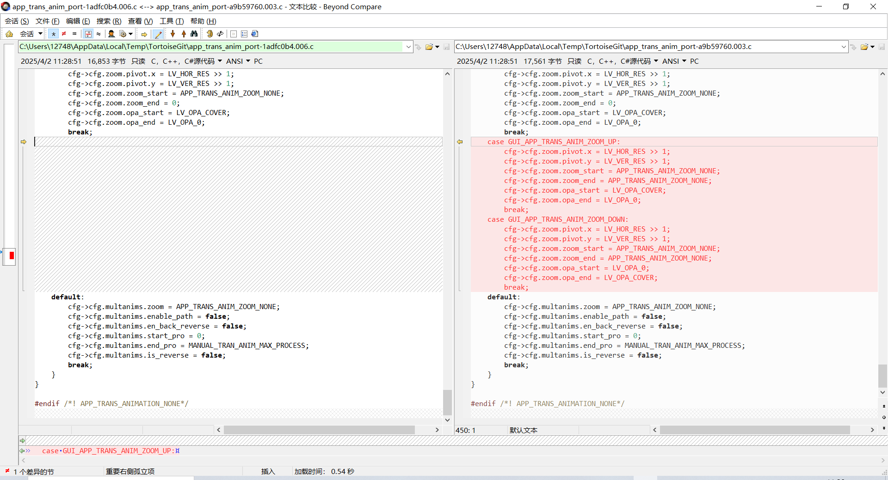The height and width of the screenshot is (480, 888).
Task: Open the 工具 (T) menu
Action: coord(172,21)
